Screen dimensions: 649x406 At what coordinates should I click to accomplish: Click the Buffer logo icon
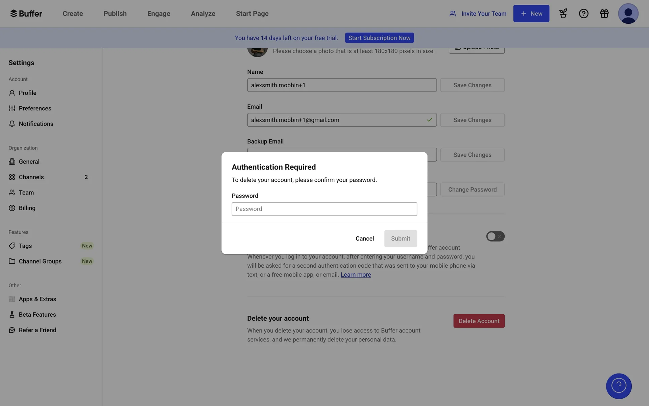click(14, 14)
